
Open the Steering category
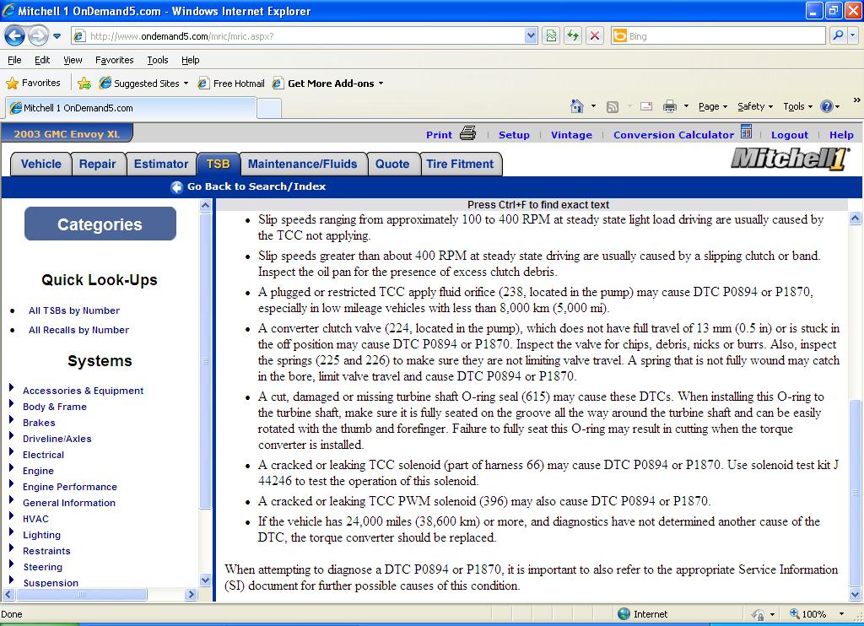pos(42,566)
